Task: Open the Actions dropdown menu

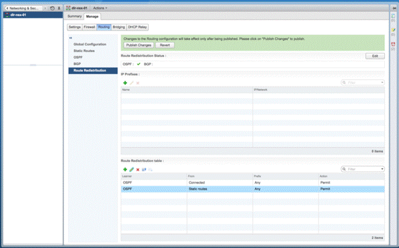Action: point(100,8)
